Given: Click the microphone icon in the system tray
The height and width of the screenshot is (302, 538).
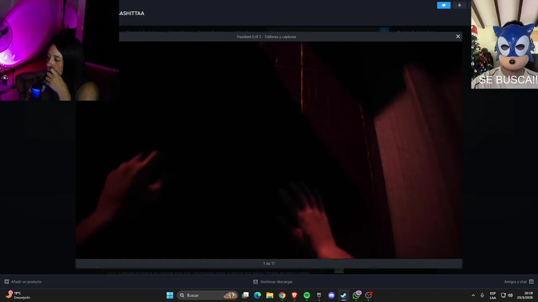Looking at the screenshot, I should coord(482,295).
